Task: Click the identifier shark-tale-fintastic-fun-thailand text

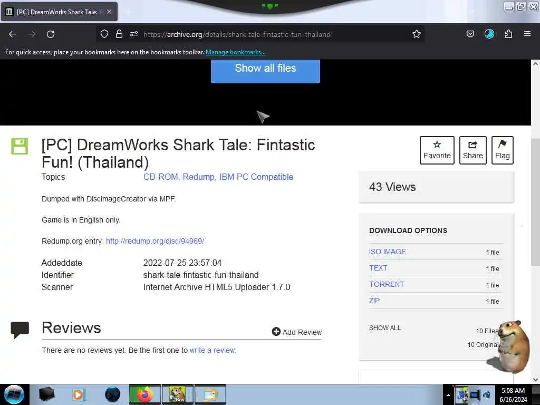Action: click(x=201, y=275)
